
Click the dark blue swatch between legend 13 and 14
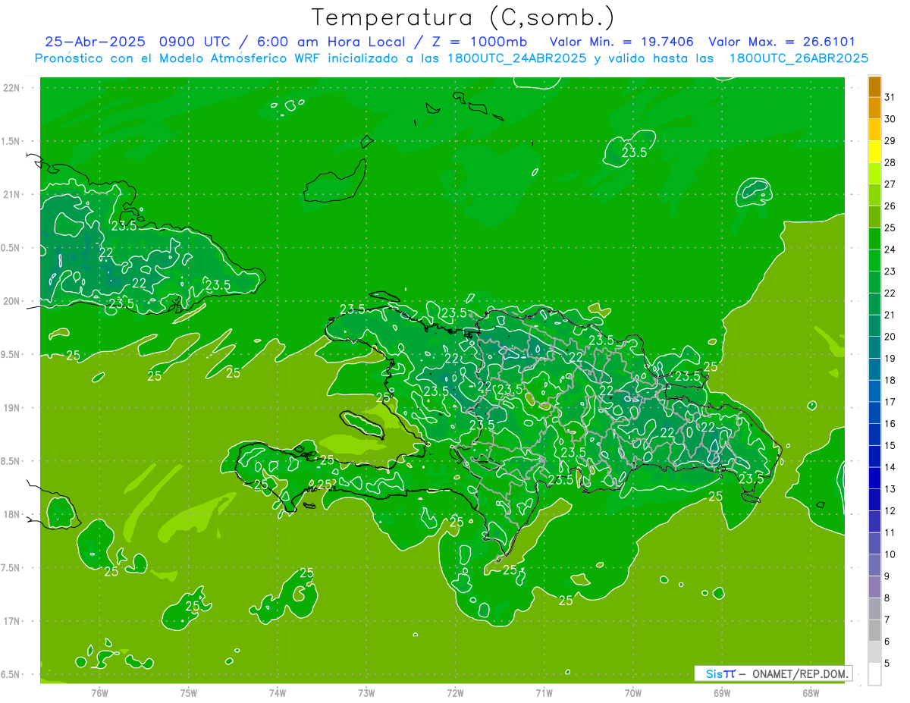(x=874, y=479)
